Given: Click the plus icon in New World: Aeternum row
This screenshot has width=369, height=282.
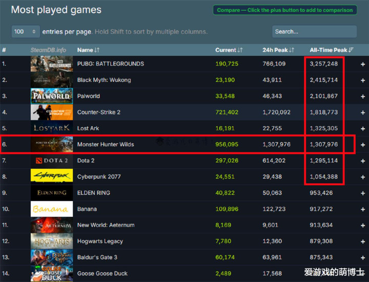Looking at the screenshot, I should 363,225.
